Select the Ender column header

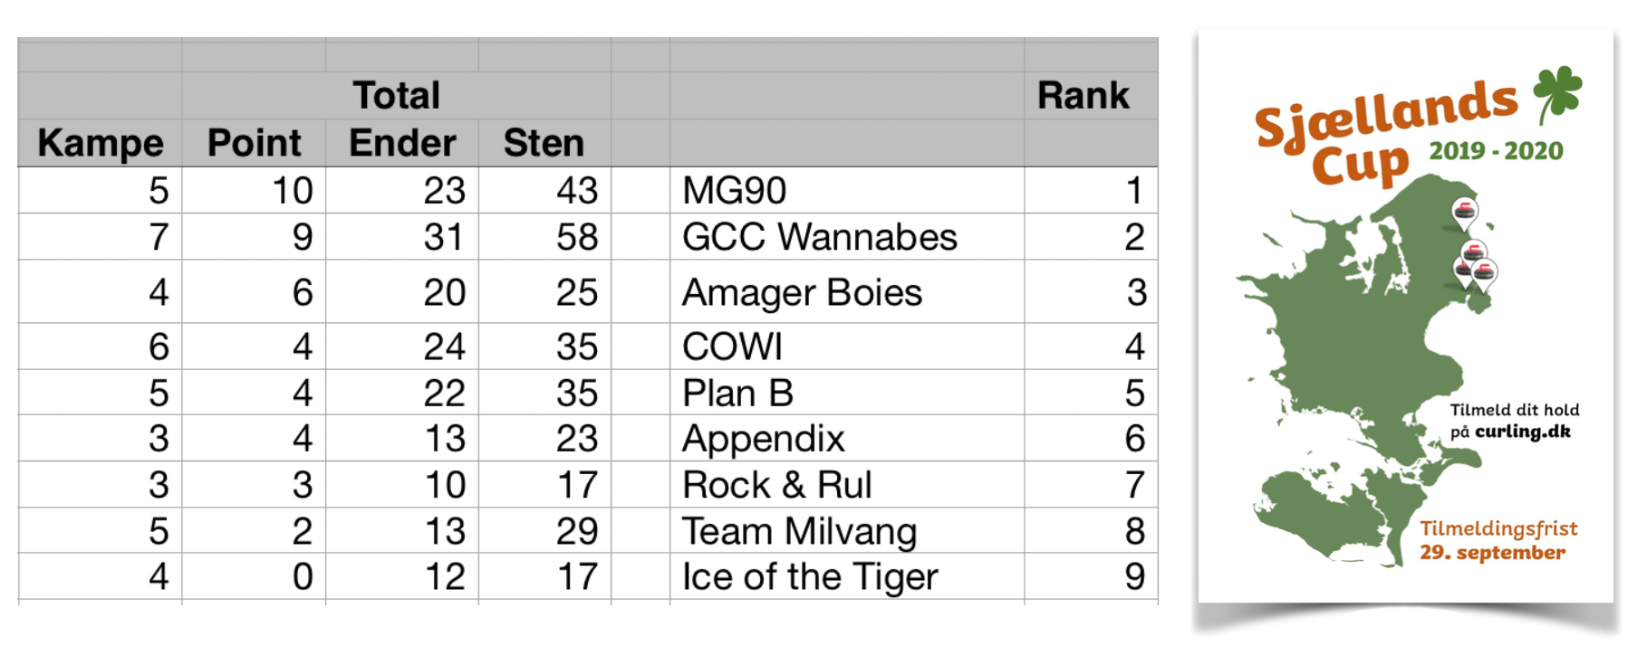[402, 143]
